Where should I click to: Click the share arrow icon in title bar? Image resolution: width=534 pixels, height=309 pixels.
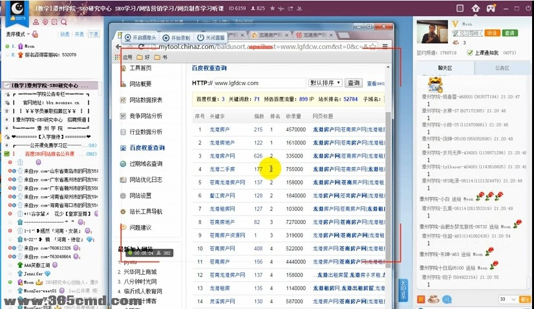[x=290, y=8]
